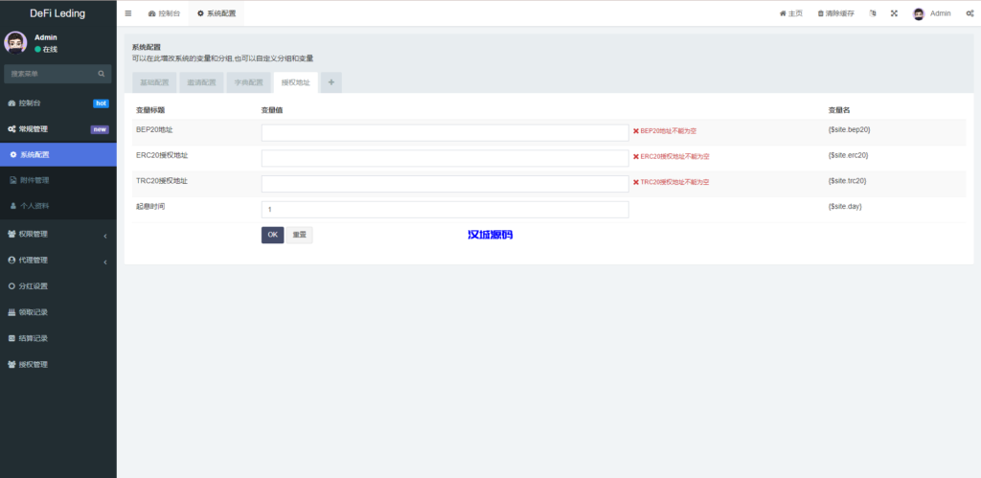Click the 主页 home icon link

pos(790,13)
